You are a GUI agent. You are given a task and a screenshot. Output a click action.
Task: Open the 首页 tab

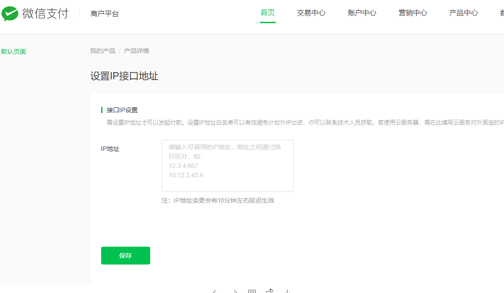click(267, 13)
